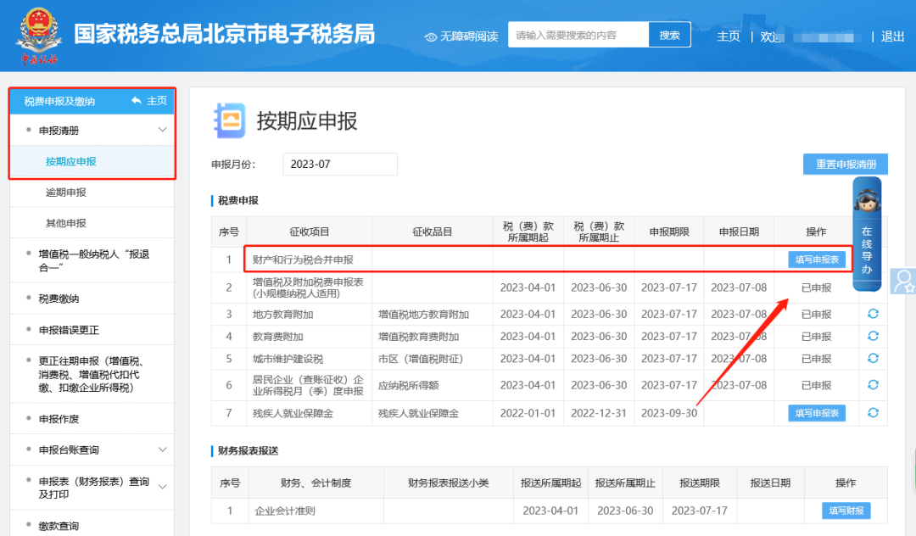Click 应纳税所得额 cell
The width and height of the screenshot is (916, 536).
[x=408, y=385]
